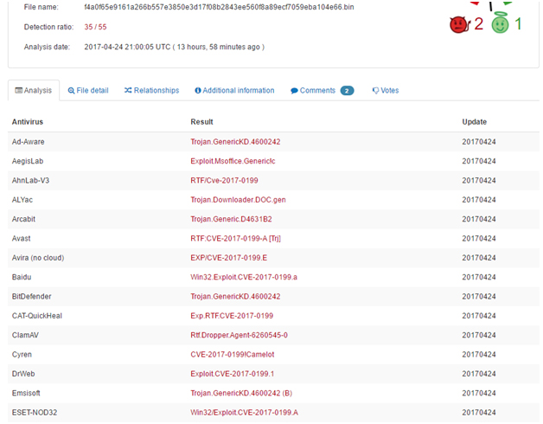Click result Rtf.Dropper.Agent-6260545-0
The height and width of the screenshot is (424, 543).
pyautogui.click(x=239, y=335)
